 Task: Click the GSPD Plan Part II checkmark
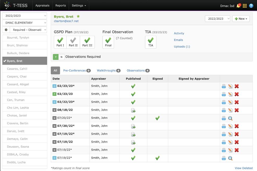click(x=73, y=42)
